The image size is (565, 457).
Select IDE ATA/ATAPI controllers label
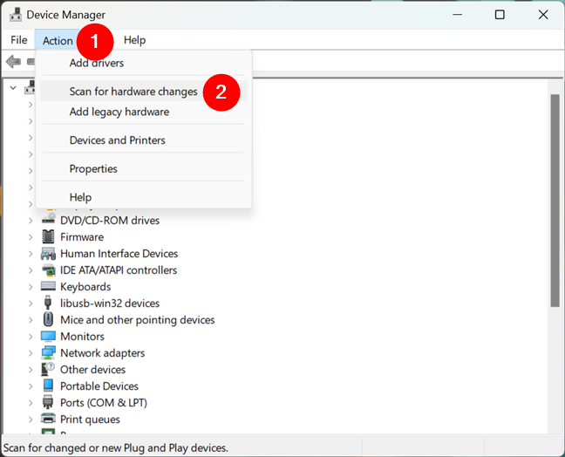point(119,270)
